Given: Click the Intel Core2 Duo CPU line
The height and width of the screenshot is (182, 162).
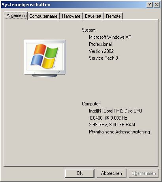Looking at the screenshot, I should [115, 111].
